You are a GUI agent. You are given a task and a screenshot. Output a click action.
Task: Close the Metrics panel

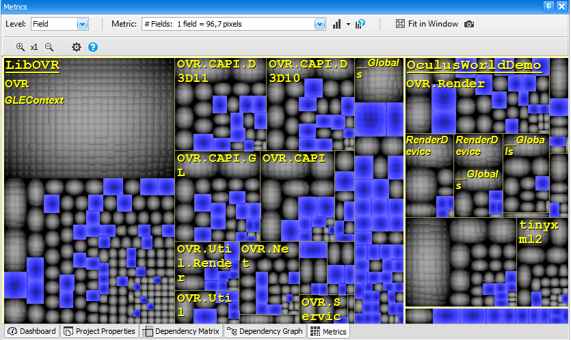pyautogui.click(x=562, y=7)
